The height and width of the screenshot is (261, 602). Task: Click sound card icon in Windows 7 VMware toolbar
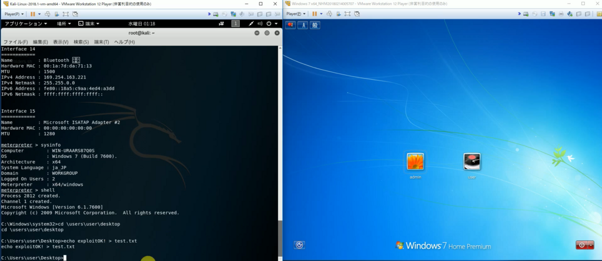tap(570, 14)
